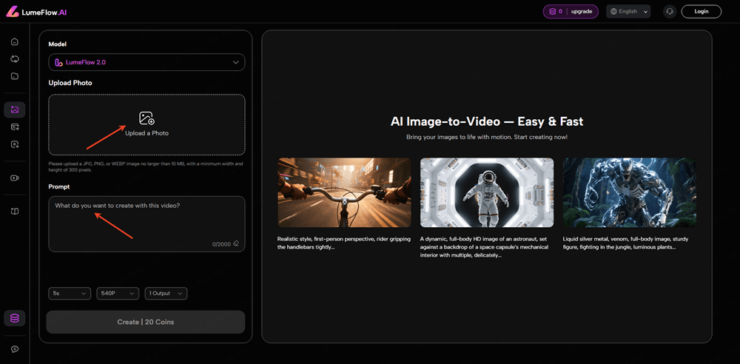The image size is (740, 364).
Task: Clear prompt with the eraser icon
Action: tap(236, 243)
